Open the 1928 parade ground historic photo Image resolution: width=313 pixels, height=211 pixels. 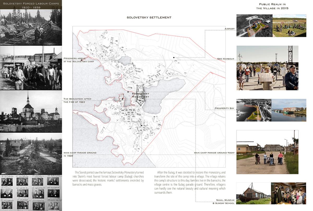[31, 154]
